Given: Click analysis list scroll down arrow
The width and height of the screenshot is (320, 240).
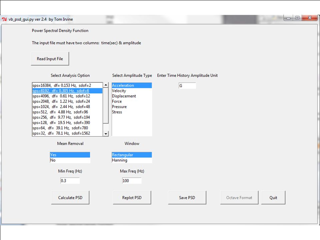Looking at the screenshot, I should tap(106, 134).
